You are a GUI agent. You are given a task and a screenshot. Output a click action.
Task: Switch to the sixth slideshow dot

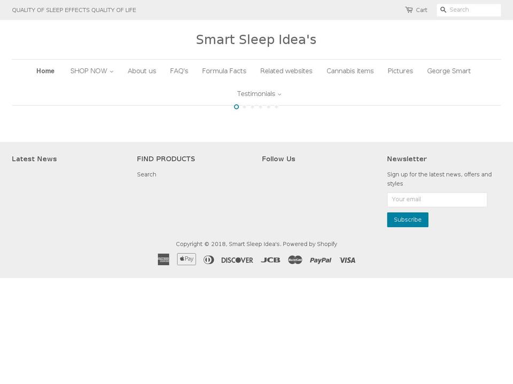pos(276,107)
